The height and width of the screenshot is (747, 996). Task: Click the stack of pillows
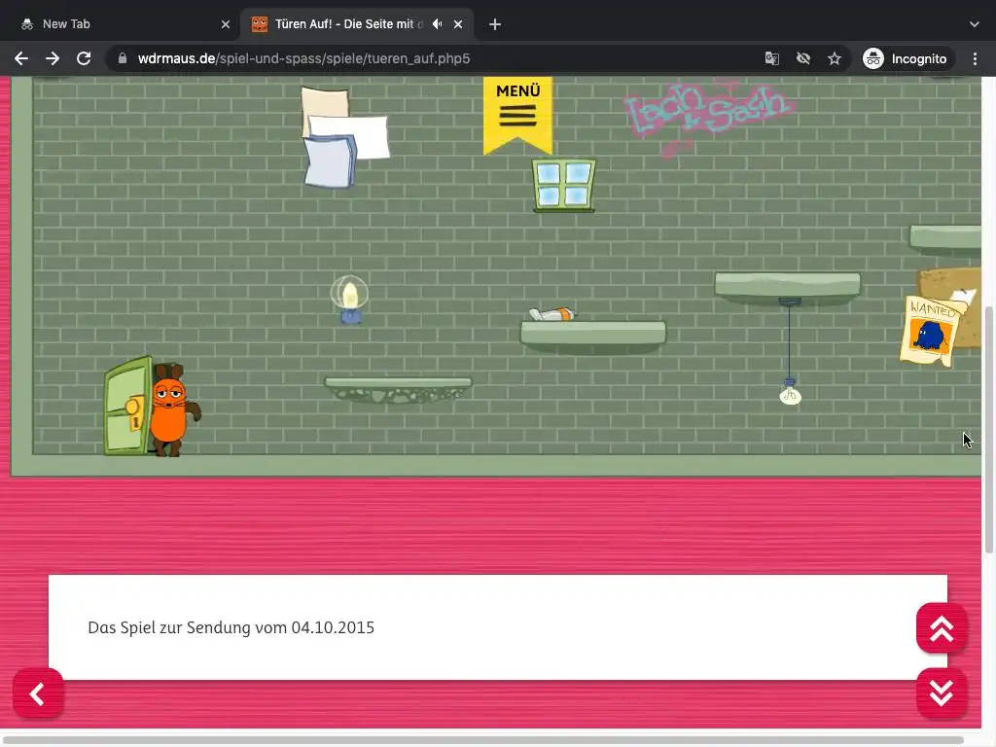tap(343, 138)
